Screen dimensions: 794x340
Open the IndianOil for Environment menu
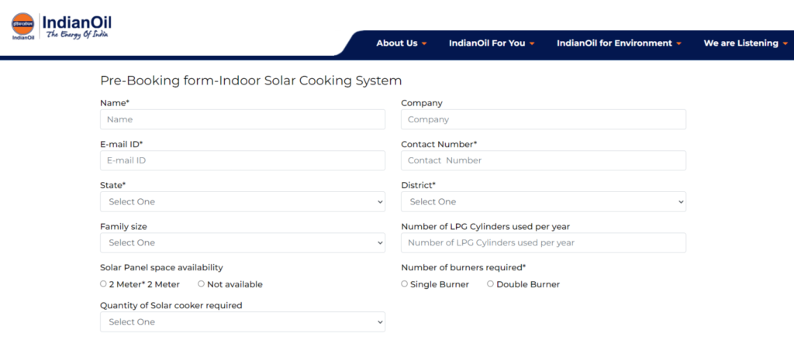614,43
